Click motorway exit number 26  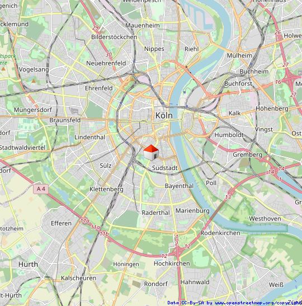277,32
